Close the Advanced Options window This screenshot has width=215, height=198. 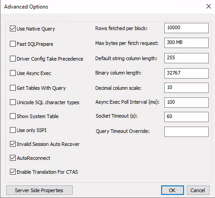(209, 6)
